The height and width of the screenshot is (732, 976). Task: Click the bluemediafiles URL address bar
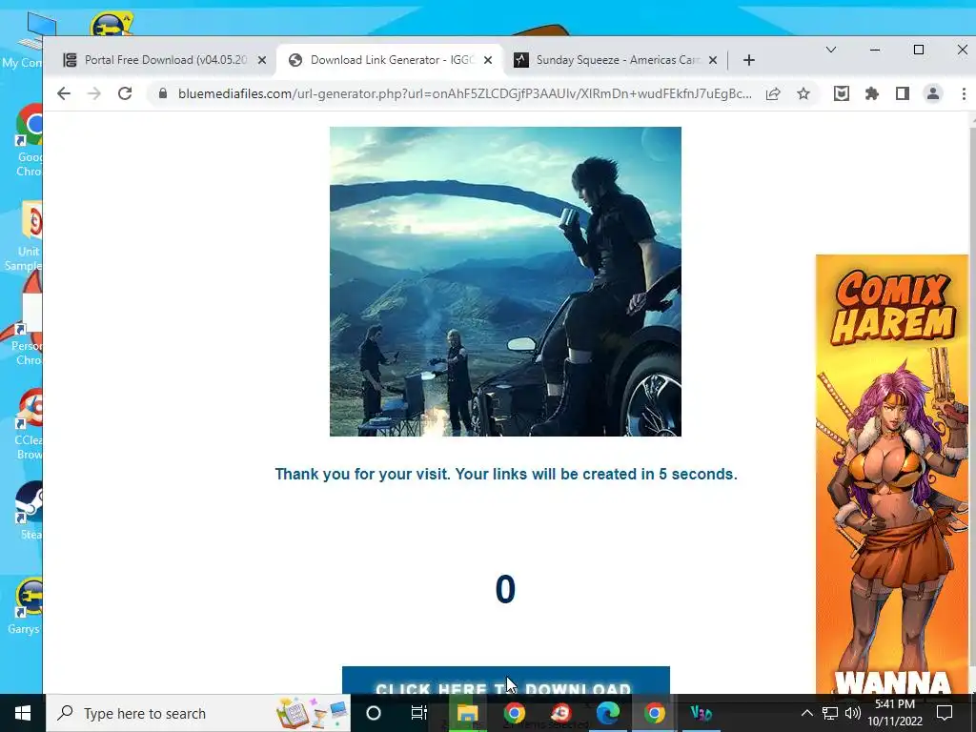tap(464, 94)
